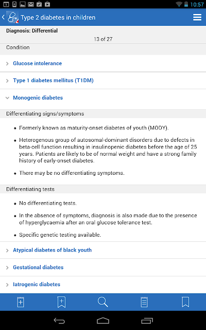Screen dimensions: 206x330
Task: Tap Type 1 diabetes mellitus (T1DM) link
Action: tap(53, 80)
